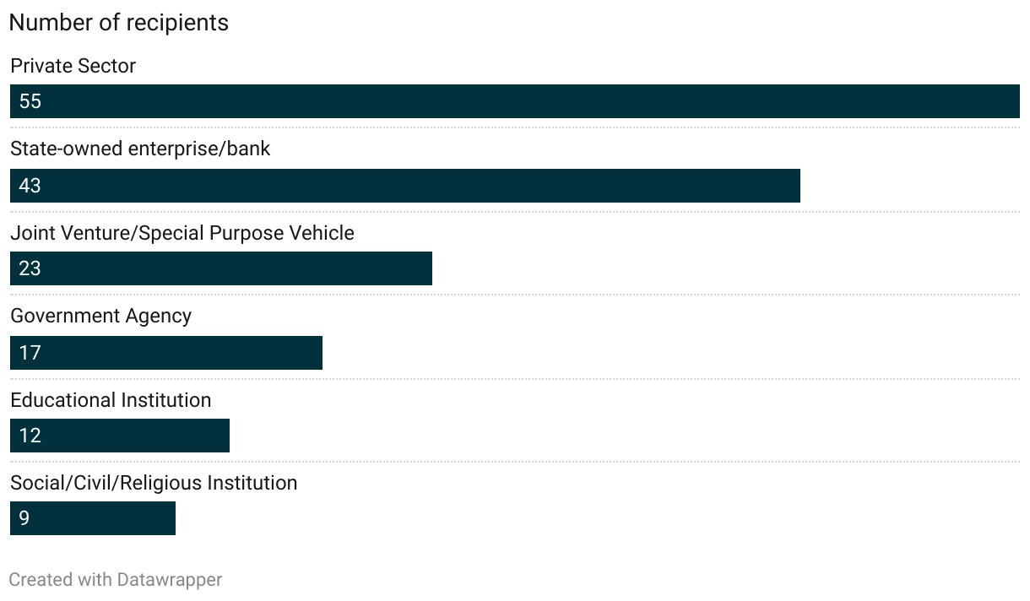This screenshot has width=1030, height=601.
Task: Click the value 55 on the bar
Action: tap(30, 101)
